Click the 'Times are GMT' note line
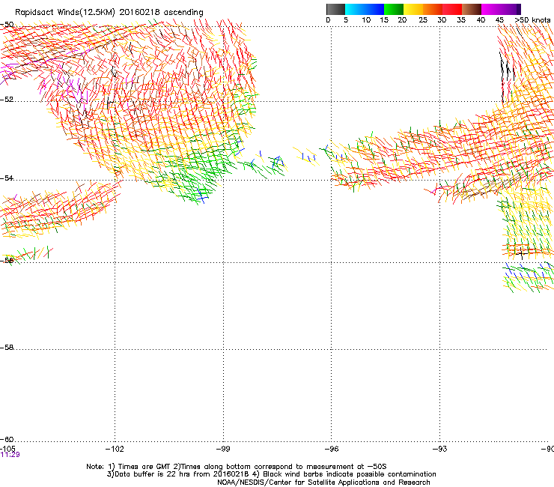554x487 pixels. coord(237,467)
